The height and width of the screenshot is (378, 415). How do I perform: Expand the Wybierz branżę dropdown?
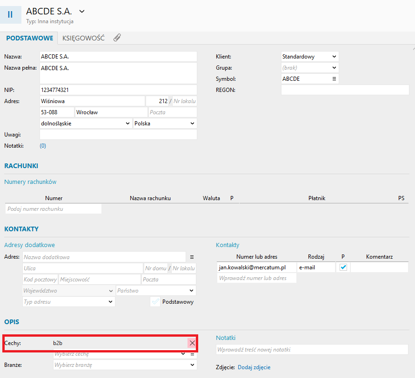click(x=125, y=365)
